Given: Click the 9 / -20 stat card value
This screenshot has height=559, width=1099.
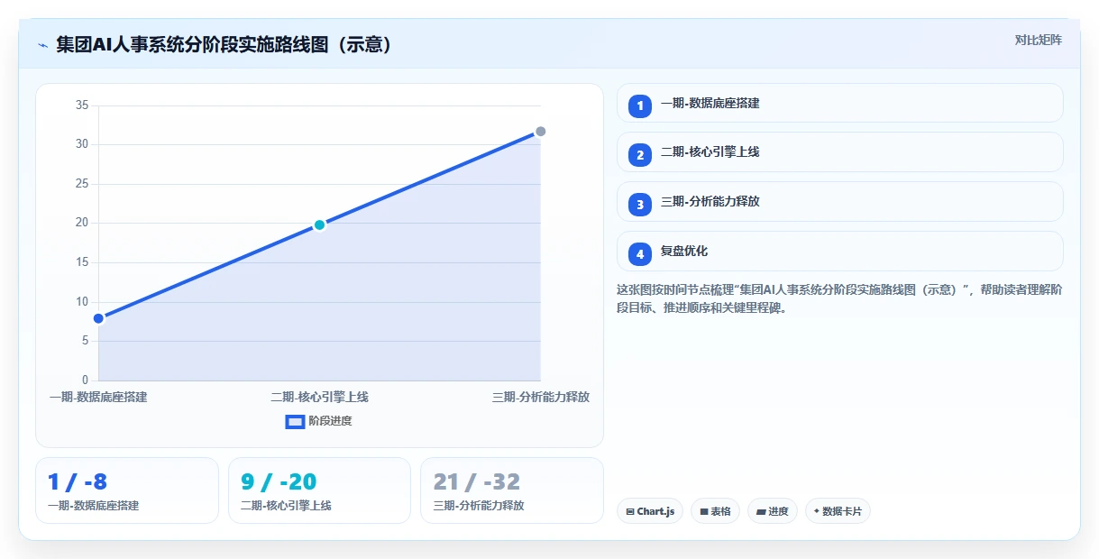Looking at the screenshot, I should [279, 482].
